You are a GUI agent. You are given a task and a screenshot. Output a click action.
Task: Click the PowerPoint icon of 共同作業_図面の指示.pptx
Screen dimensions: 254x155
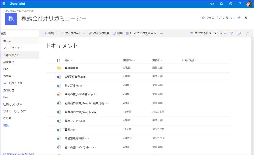(x=59, y=94)
